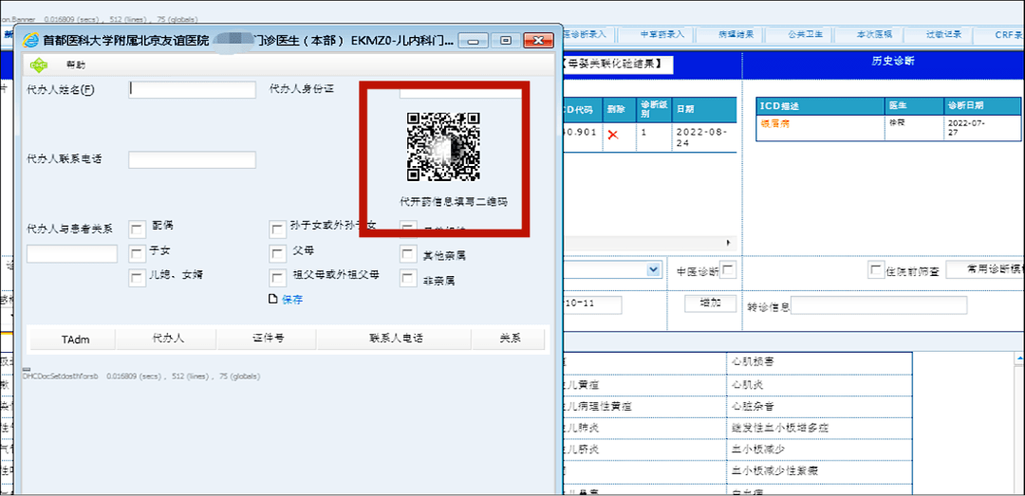This screenshot has width=1025, height=496.
Task: Toggle the 中医诊断 checkbox
Action: 728,269
